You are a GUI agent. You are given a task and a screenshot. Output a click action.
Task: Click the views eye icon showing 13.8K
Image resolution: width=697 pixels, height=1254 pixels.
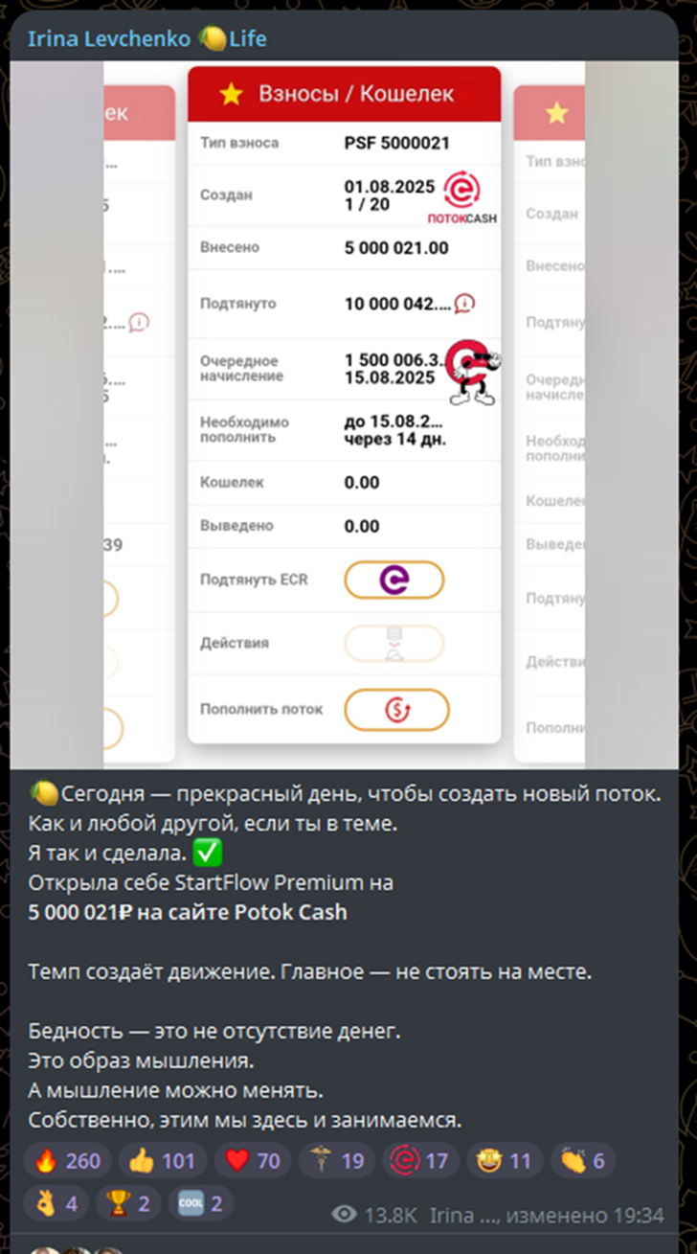click(345, 1216)
